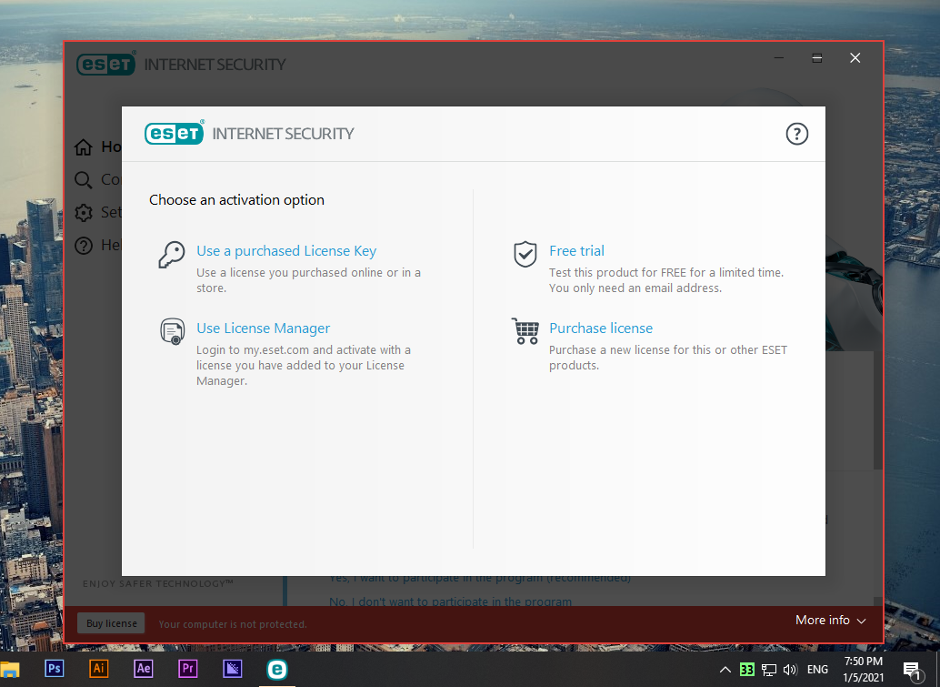Image resolution: width=940 pixels, height=687 pixels.
Task: Choose Use a purchased License Key
Action: 286,251
